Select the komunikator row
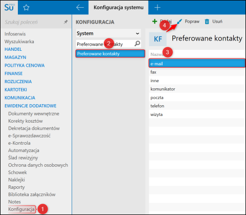This screenshot has height=215, width=246. tap(197, 89)
